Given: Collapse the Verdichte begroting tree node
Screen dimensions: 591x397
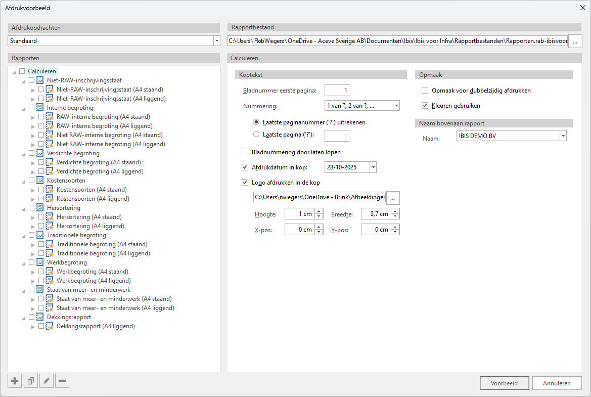Looking at the screenshot, I should (24, 153).
